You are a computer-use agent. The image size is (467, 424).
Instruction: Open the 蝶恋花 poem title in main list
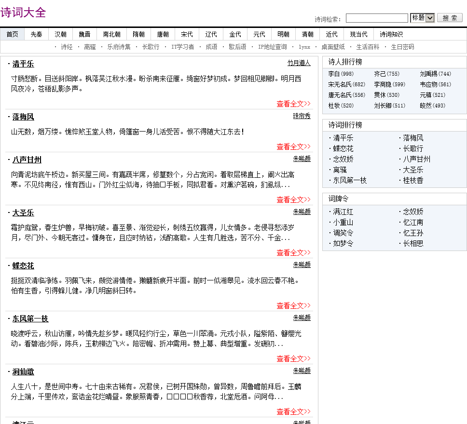pos(23,265)
